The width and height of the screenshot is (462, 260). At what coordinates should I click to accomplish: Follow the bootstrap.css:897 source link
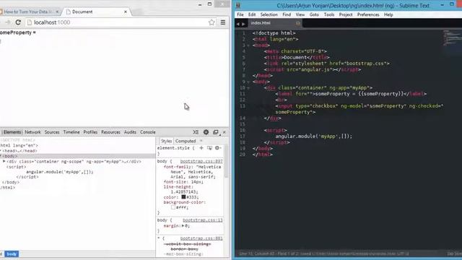[201, 161]
